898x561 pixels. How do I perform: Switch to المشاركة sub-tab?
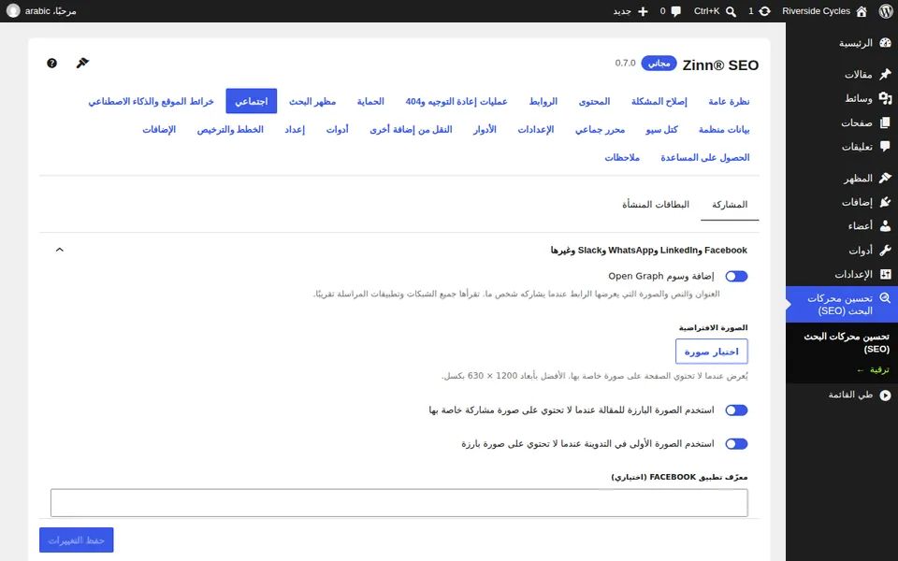(730, 205)
